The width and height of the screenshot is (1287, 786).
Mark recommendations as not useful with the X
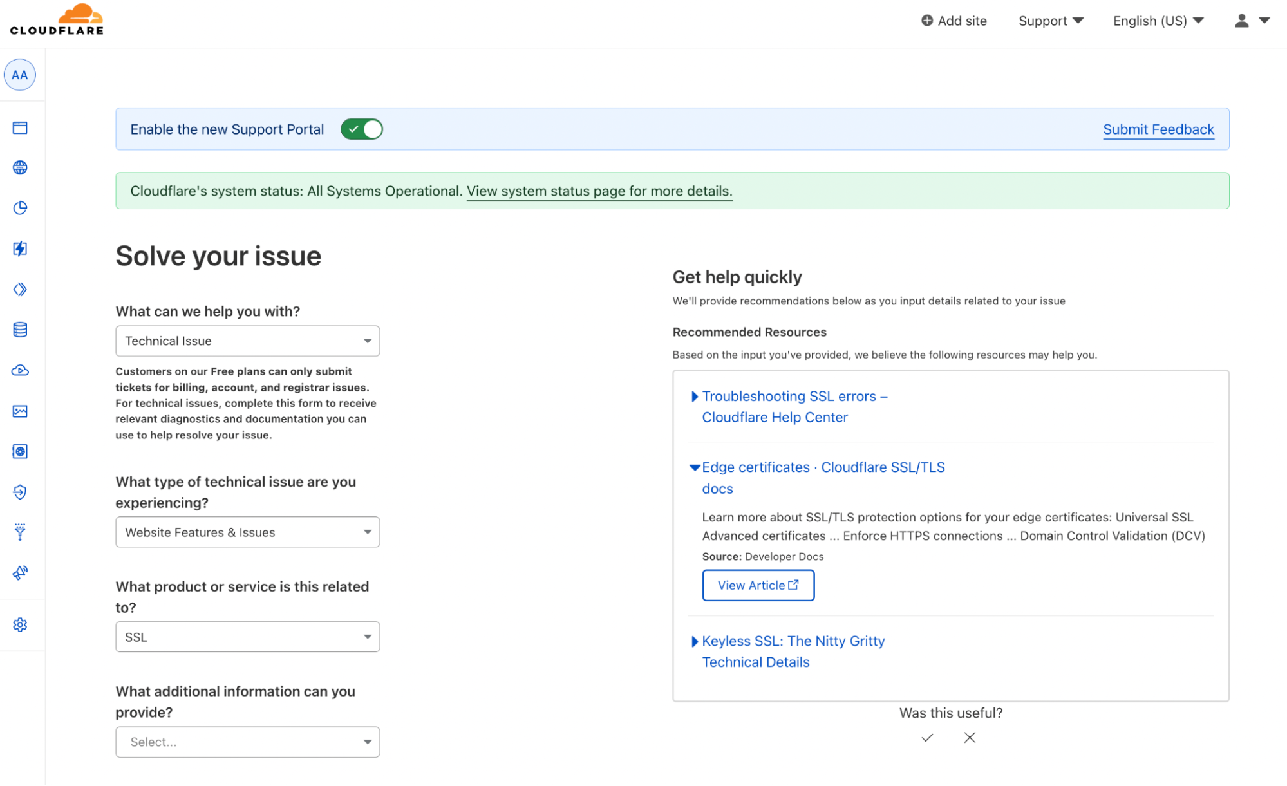click(x=970, y=738)
